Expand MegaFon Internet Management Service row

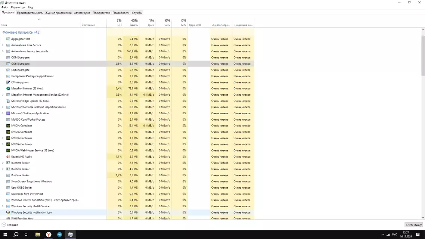[x=3, y=95]
